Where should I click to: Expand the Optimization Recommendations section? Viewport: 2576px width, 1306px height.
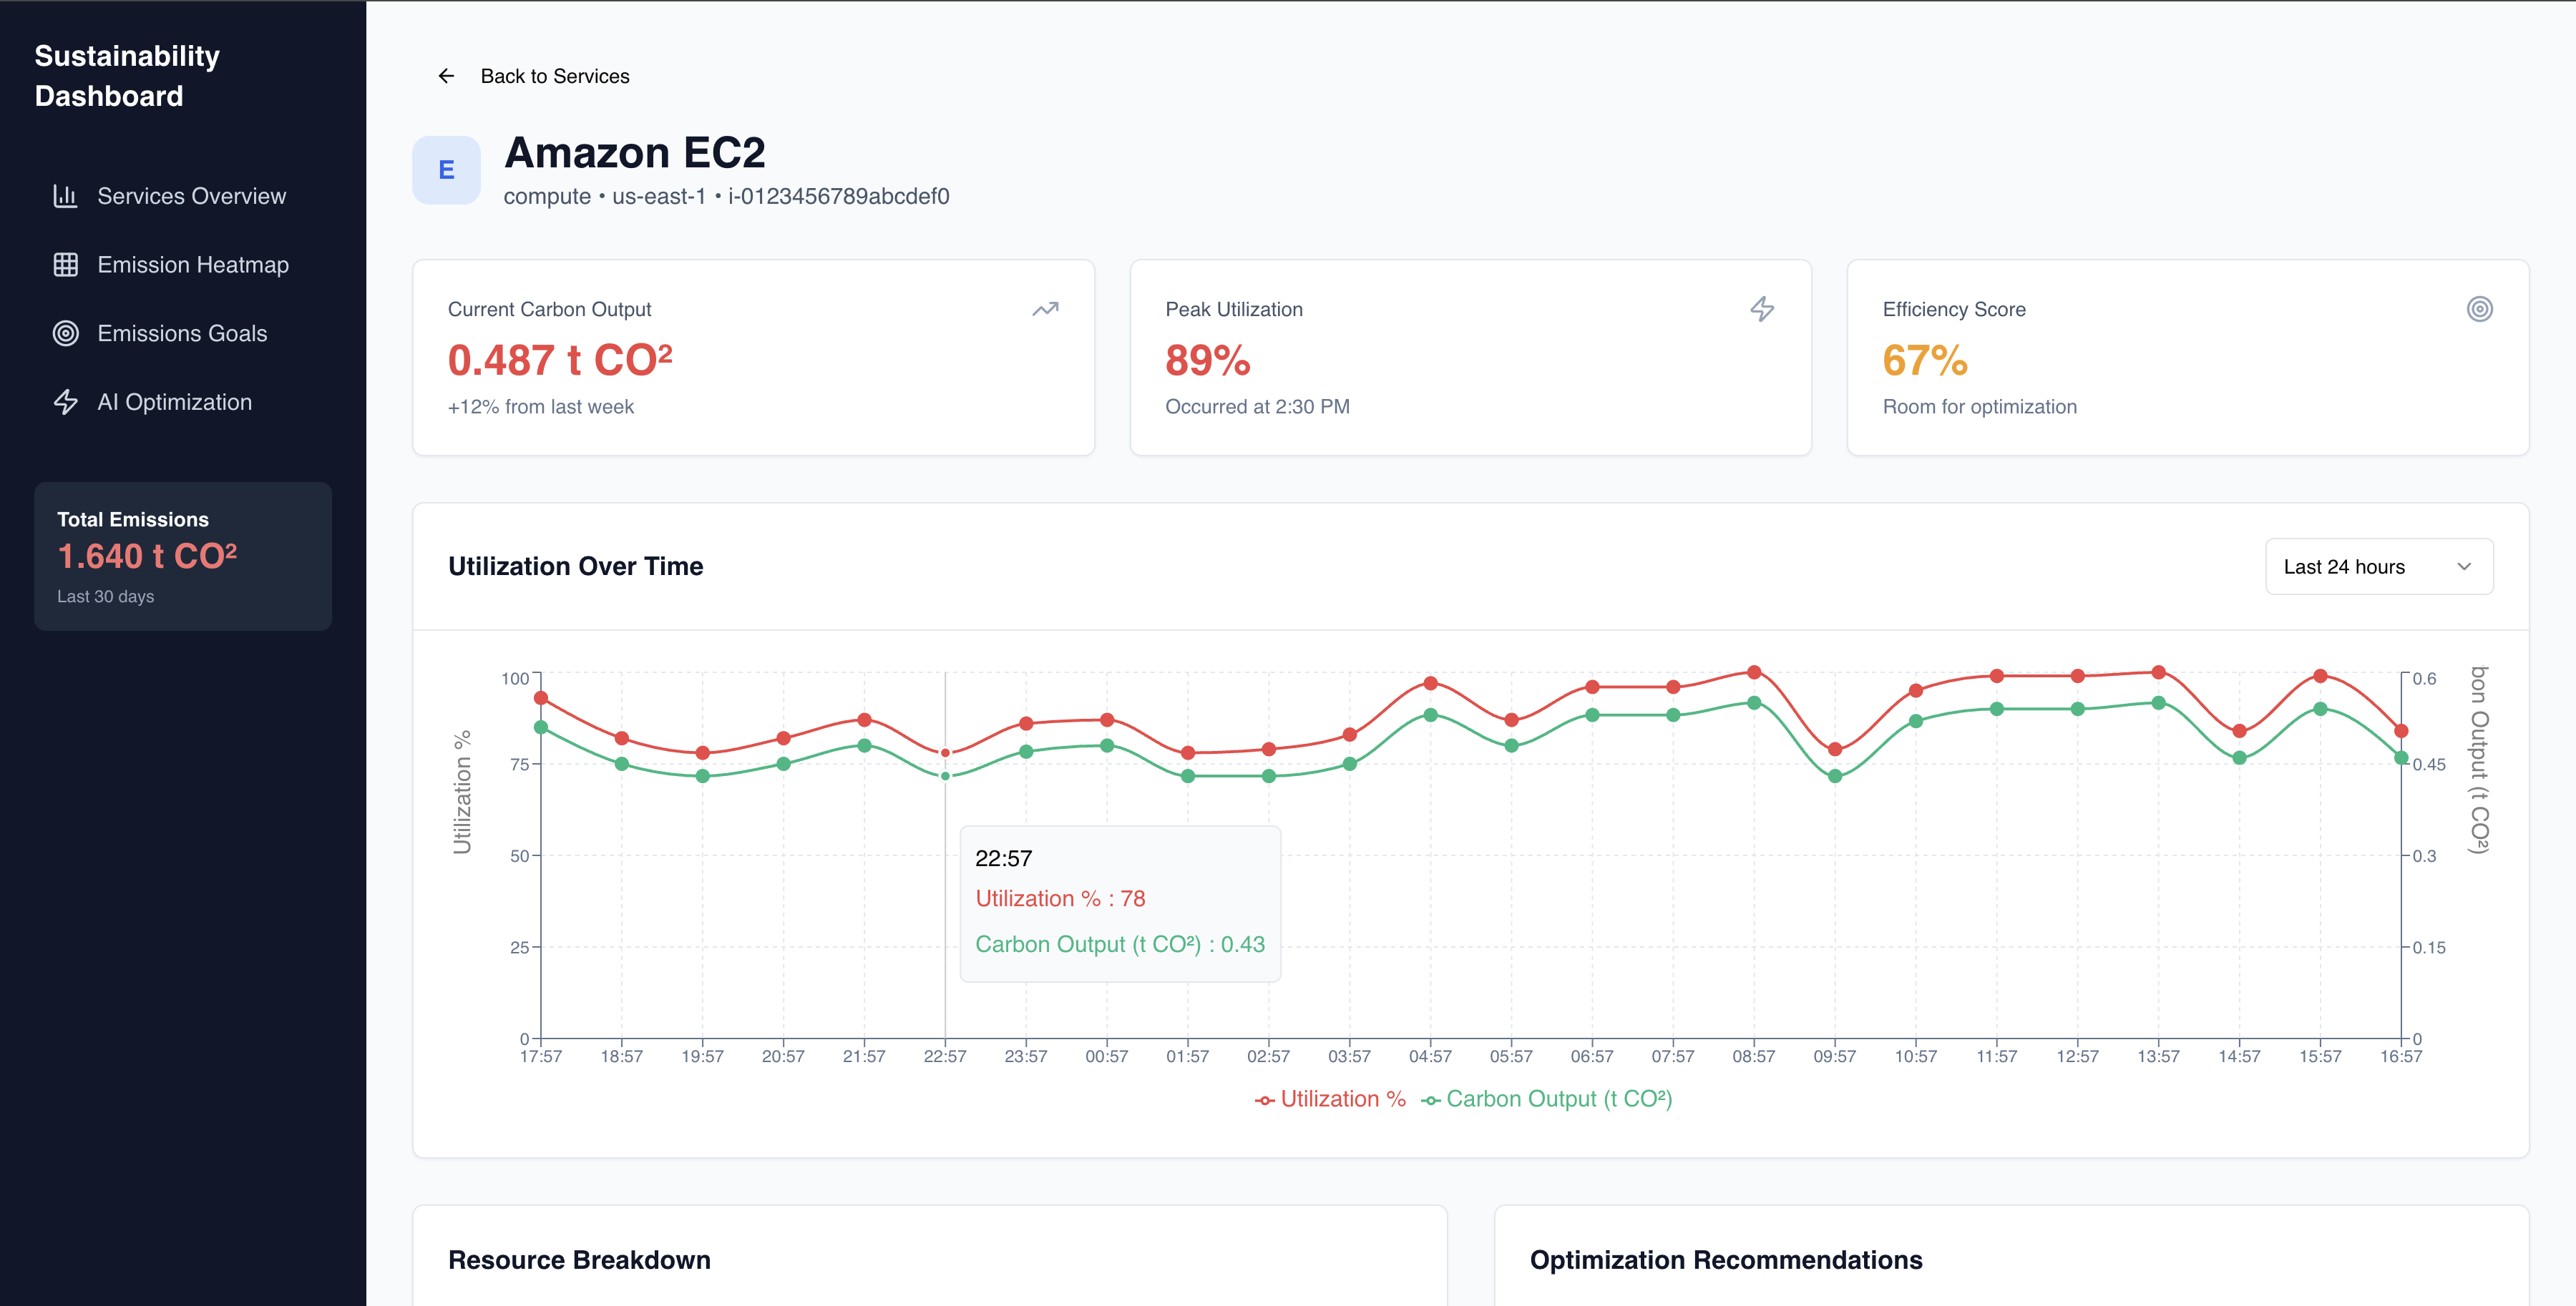pyautogui.click(x=1726, y=1260)
